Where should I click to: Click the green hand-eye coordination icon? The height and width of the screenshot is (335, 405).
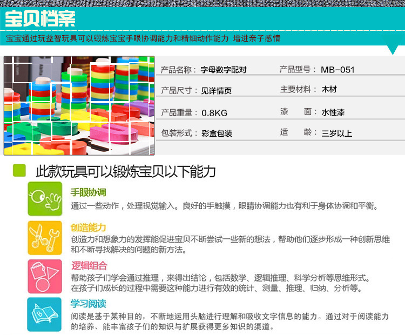pyautogui.click(x=45, y=199)
